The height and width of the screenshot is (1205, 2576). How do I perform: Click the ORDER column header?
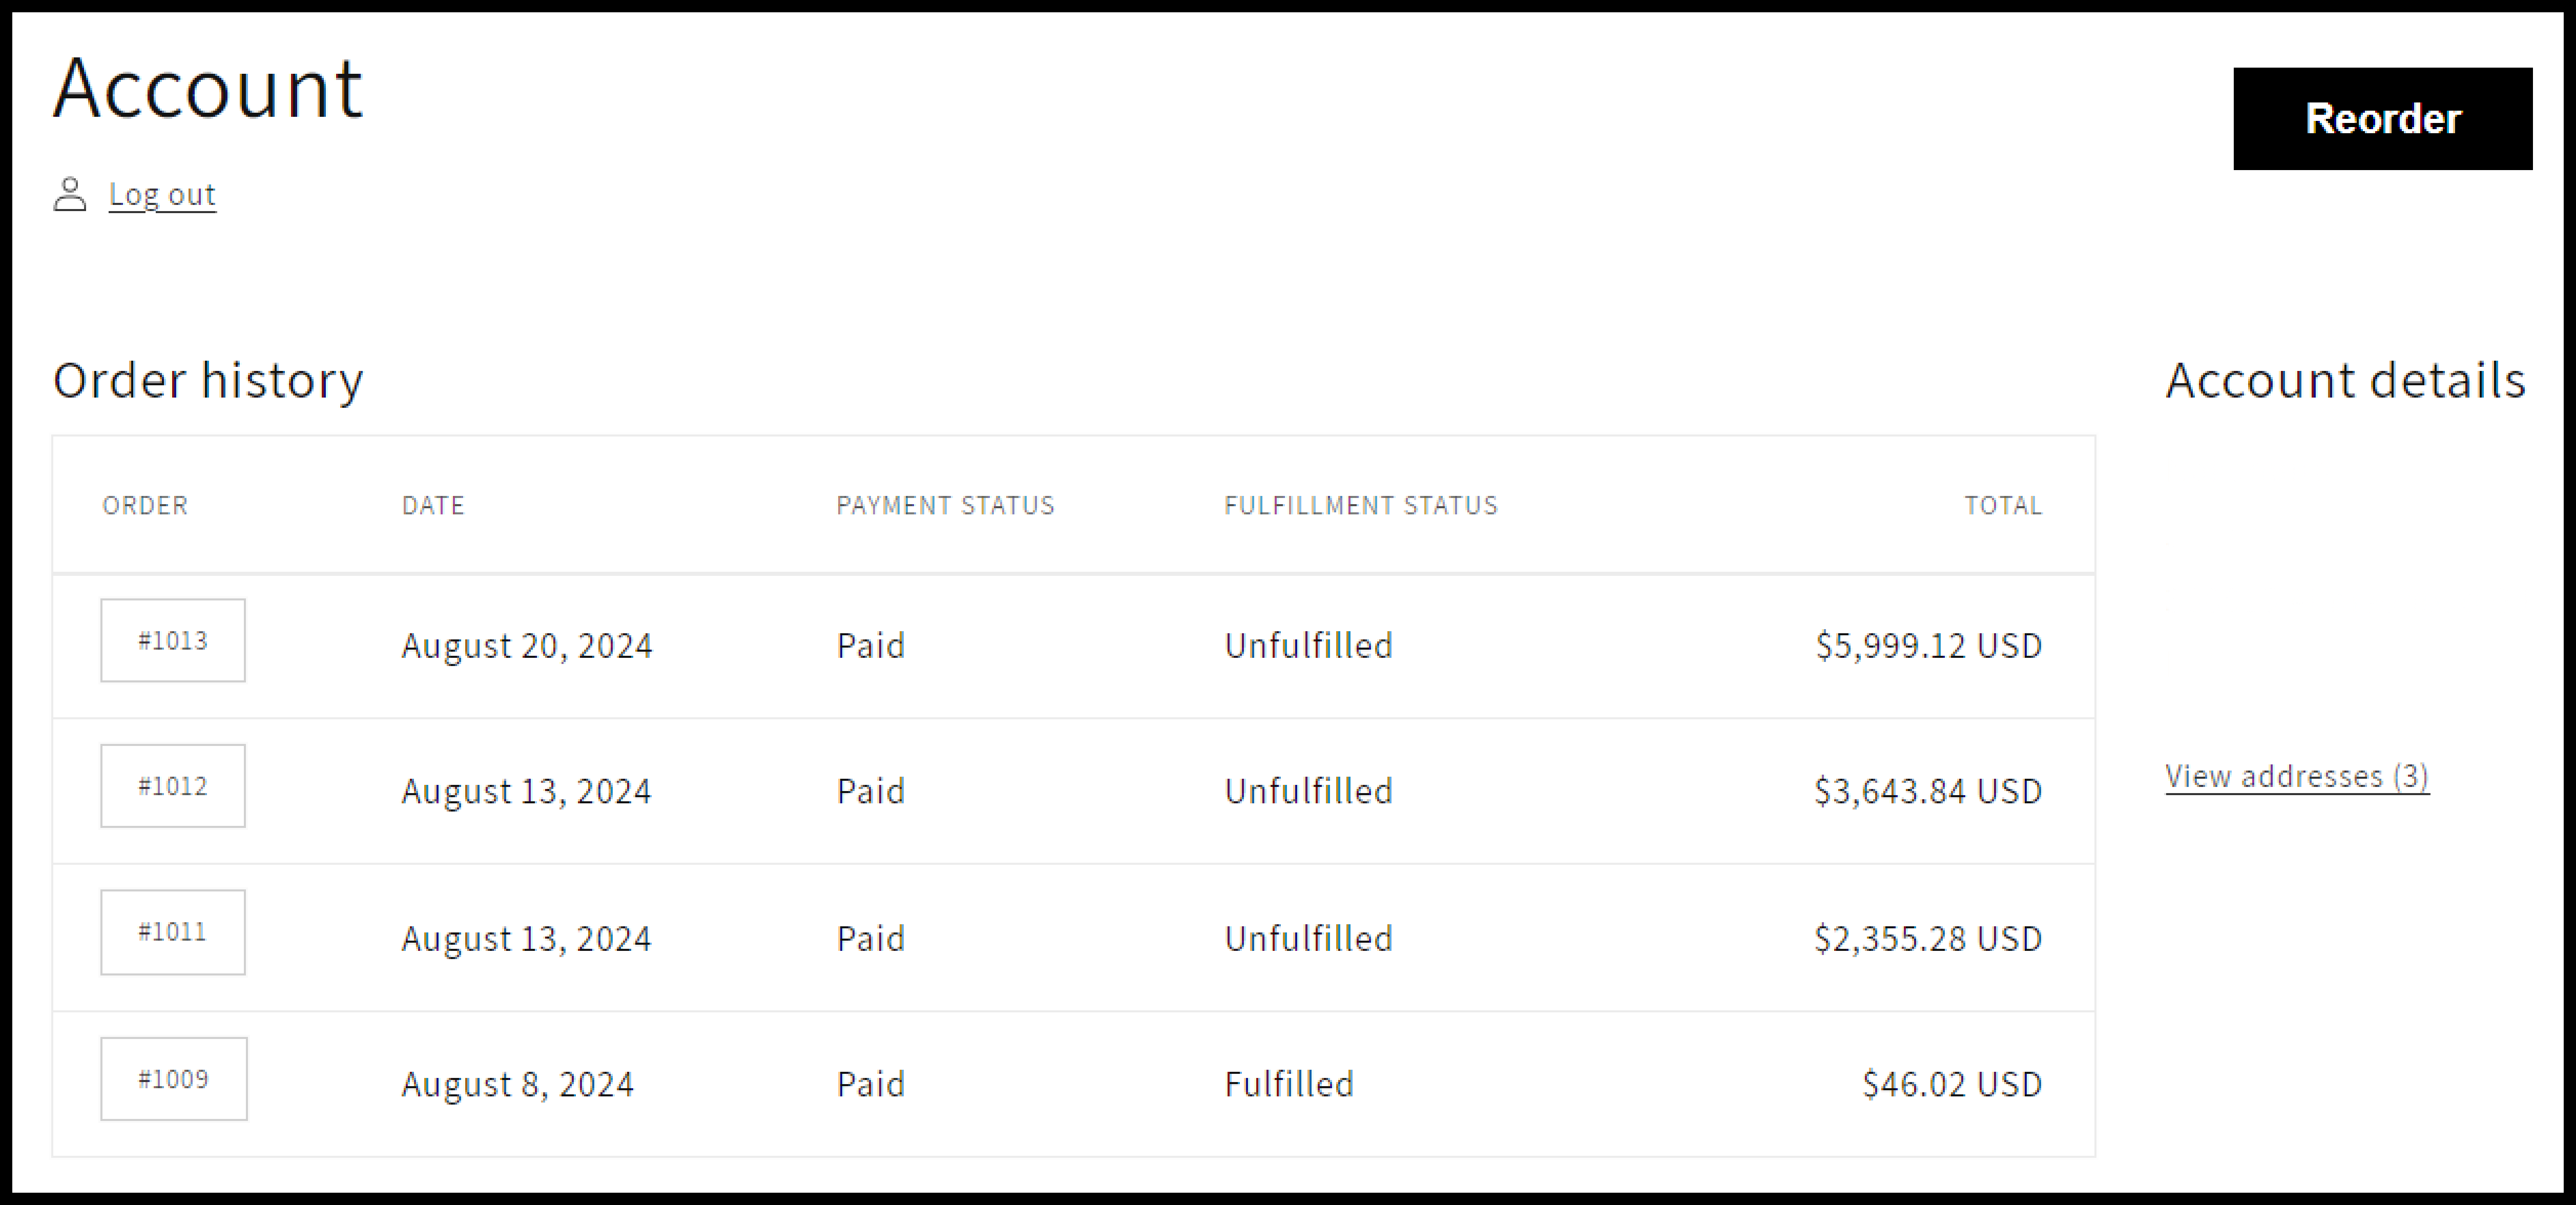point(145,506)
